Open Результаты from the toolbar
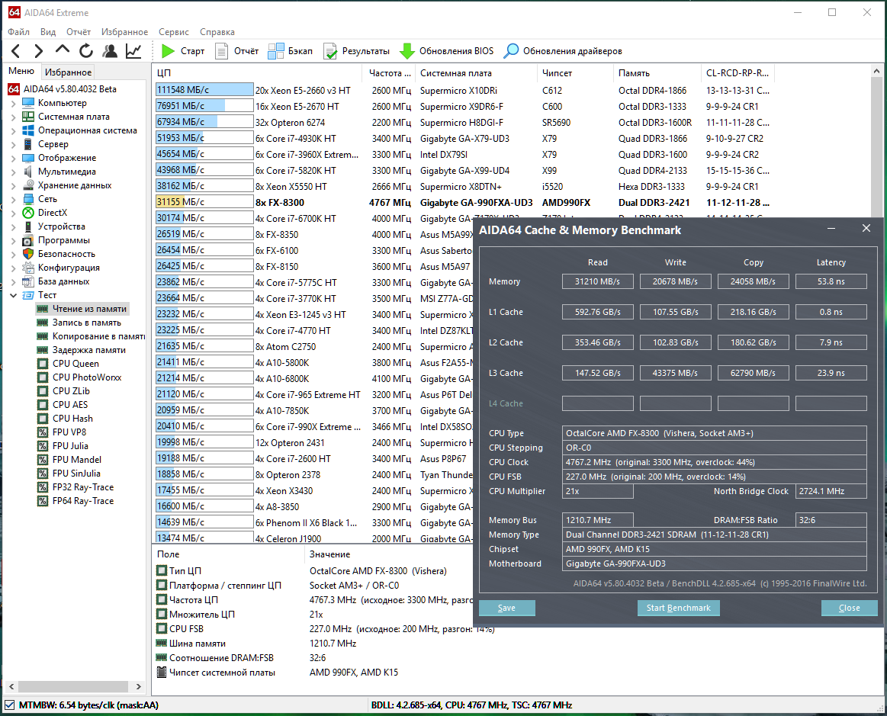Image resolution: width=887 pixels, height=716 pixels. point(356,51)
